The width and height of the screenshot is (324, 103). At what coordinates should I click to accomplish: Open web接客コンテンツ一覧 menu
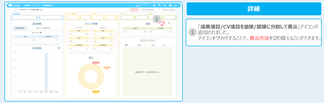31,5
